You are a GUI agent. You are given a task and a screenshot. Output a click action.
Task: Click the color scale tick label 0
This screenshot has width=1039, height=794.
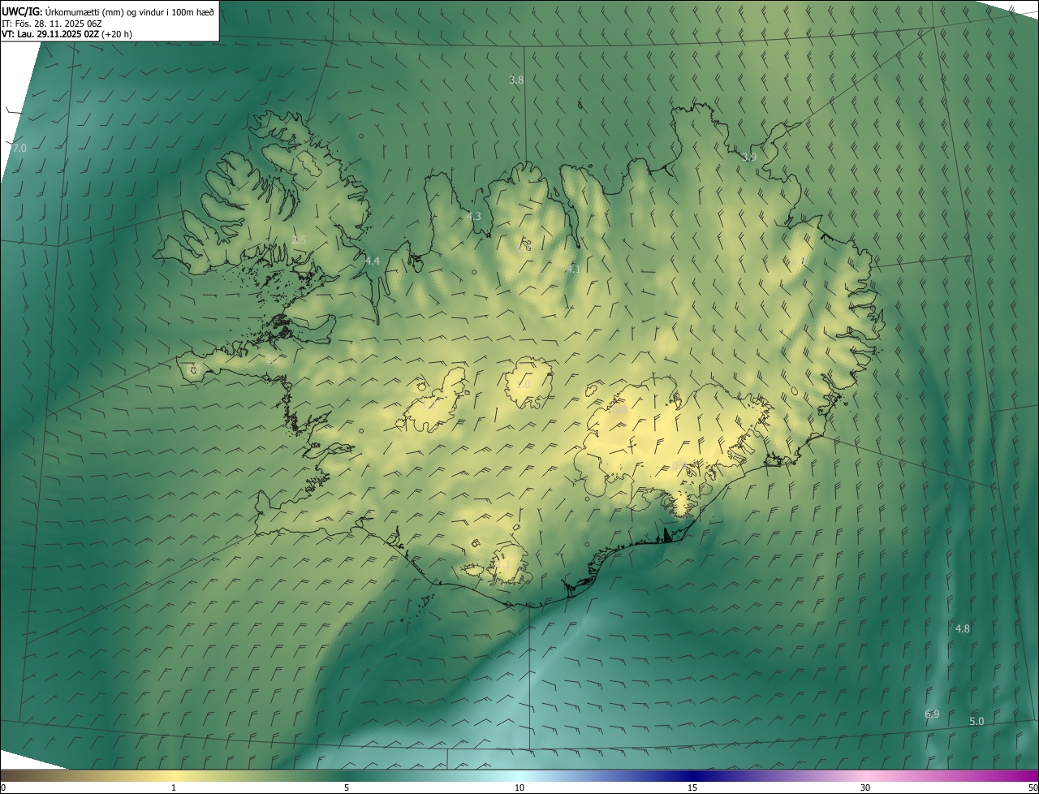(3, 788)
